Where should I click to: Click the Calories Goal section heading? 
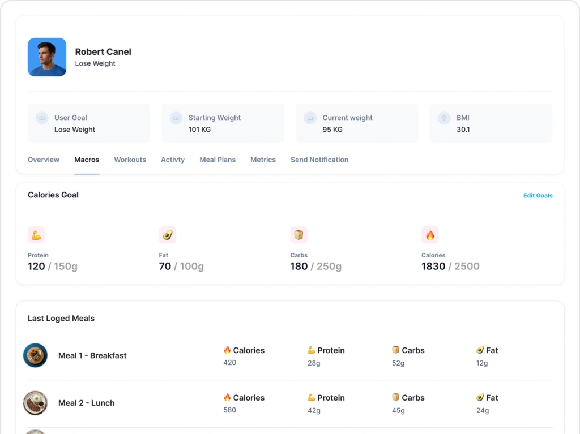pos(53,195)
